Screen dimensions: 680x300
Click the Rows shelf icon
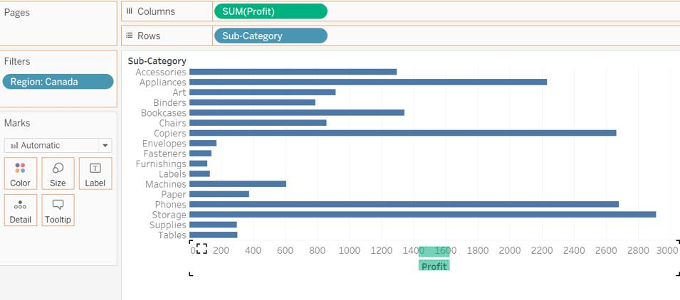point(129,36)
